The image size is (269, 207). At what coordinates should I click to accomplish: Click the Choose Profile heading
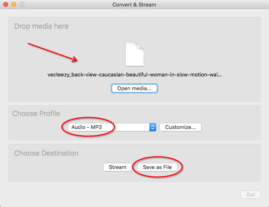coord(36,114)
